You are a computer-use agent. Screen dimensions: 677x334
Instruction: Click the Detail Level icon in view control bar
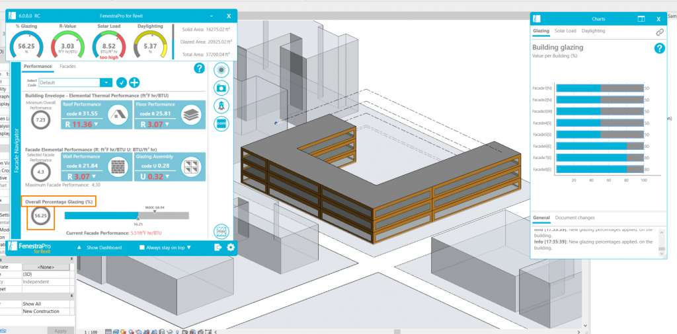point(108,331)
